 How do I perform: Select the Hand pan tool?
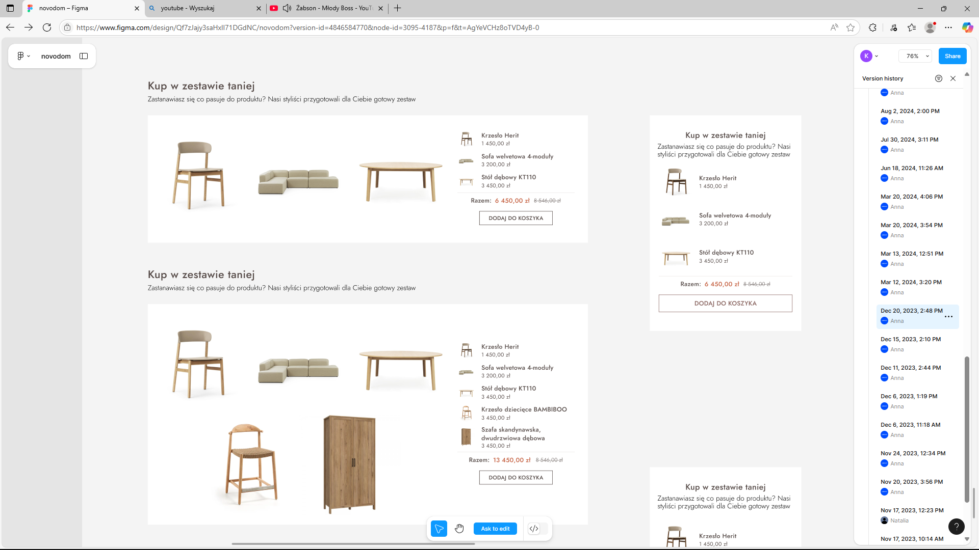click(459, 529)
